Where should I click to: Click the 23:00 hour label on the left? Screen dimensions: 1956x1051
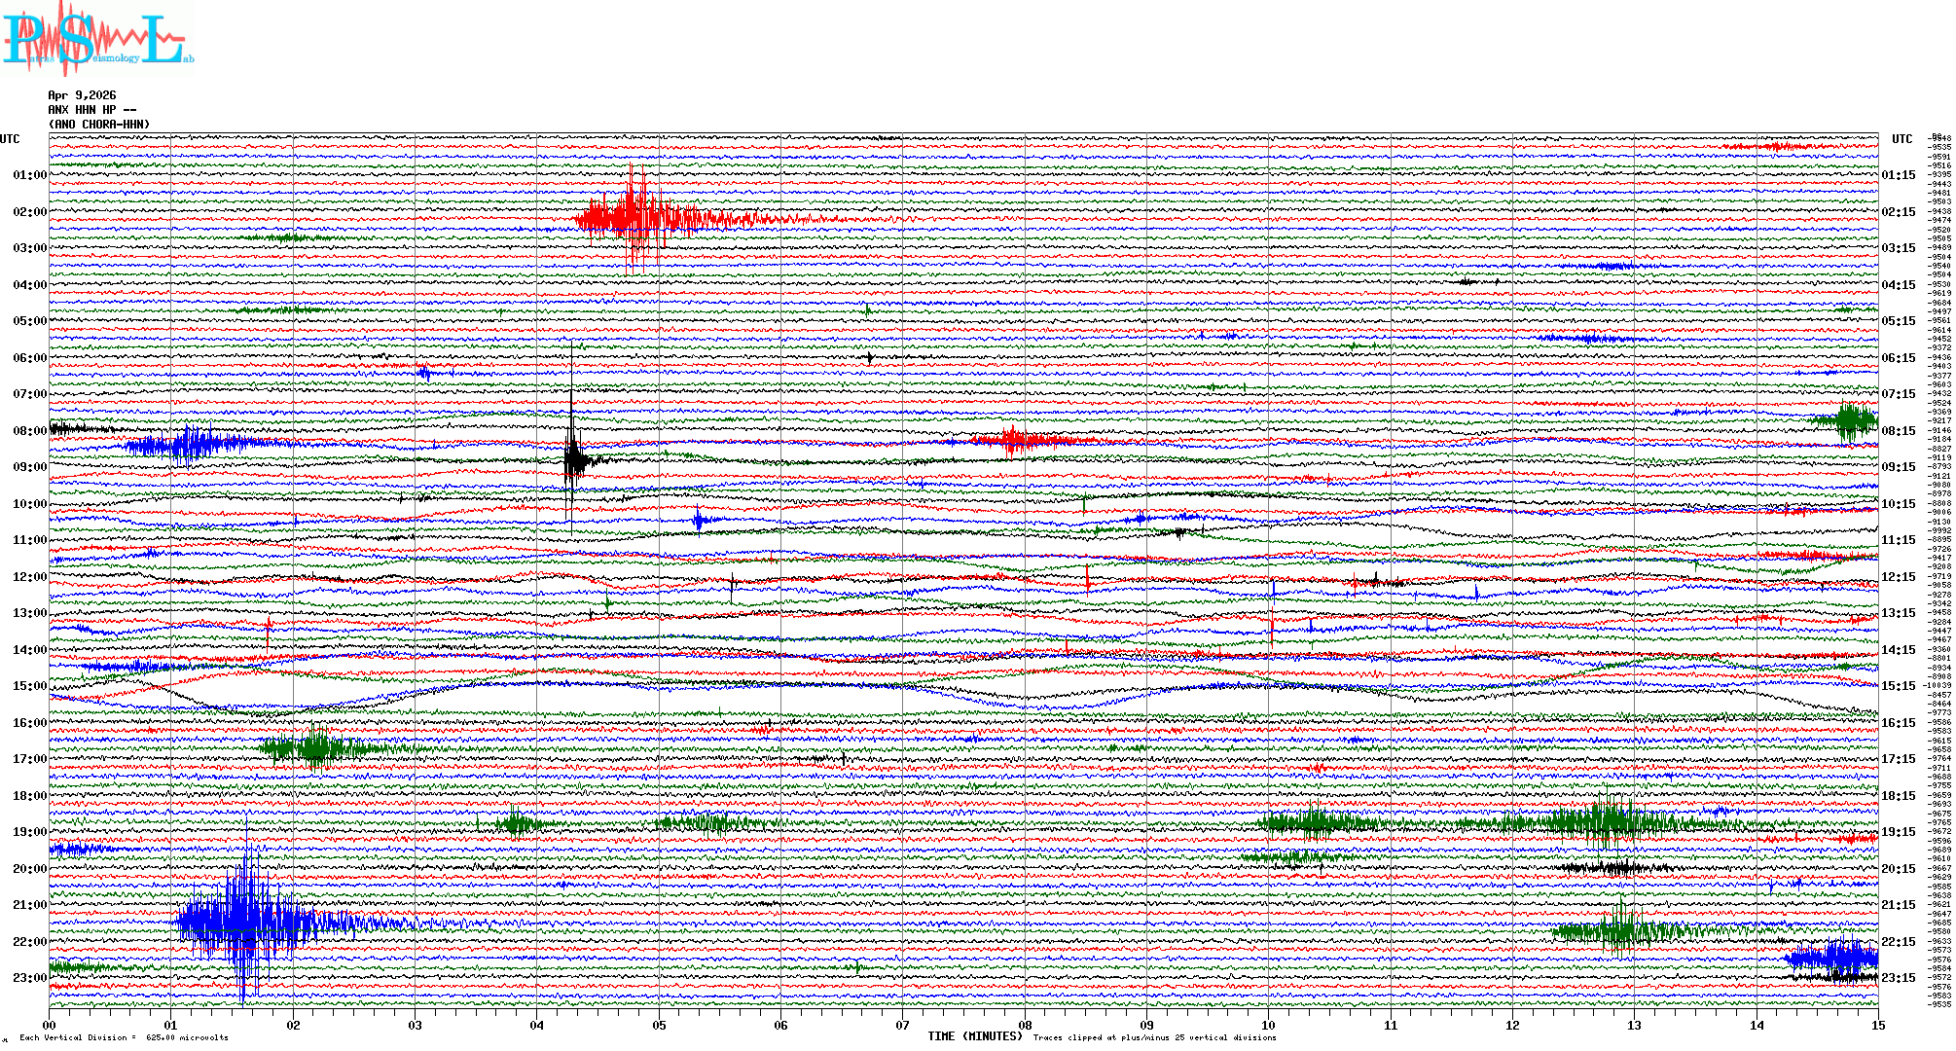pyautogui.click(x=29, y=978)
